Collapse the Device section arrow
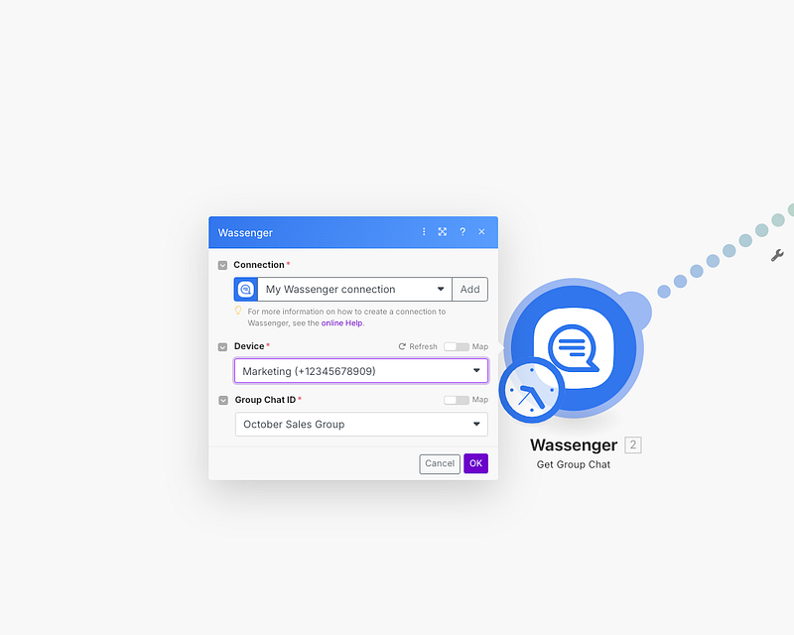Viewport: 794px width, 635px height. [x=223, y=347]
